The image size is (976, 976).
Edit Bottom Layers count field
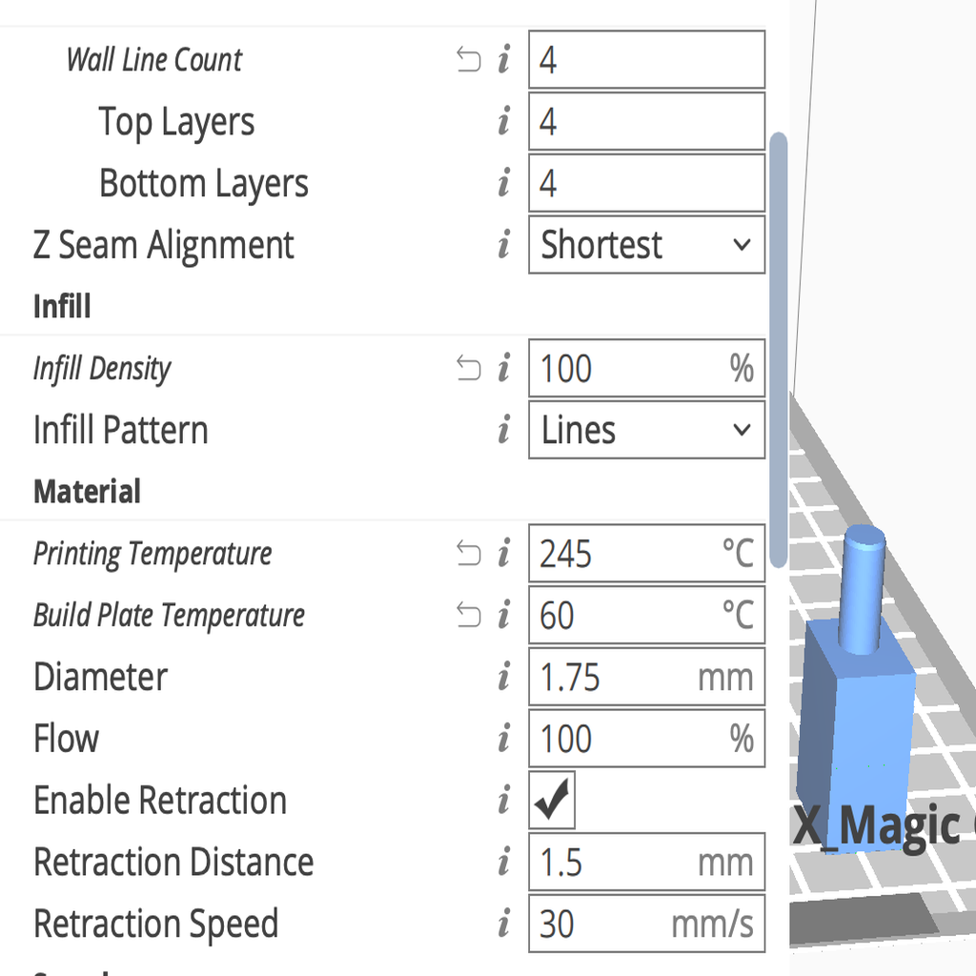[x=647, y=183]
